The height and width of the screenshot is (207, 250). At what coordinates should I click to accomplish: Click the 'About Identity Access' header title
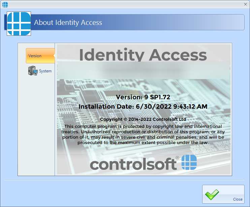point(68,23)
